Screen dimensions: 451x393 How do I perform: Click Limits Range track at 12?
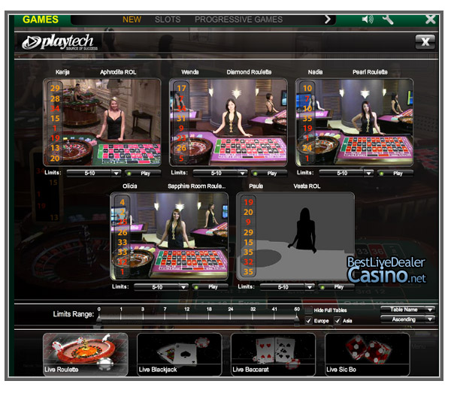tap(187, 316)
